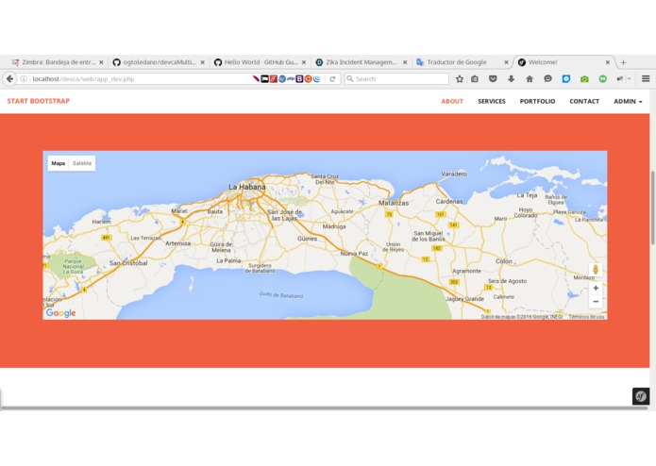
Task: Click the green round hangouts icon
Action: click(602, 78)
